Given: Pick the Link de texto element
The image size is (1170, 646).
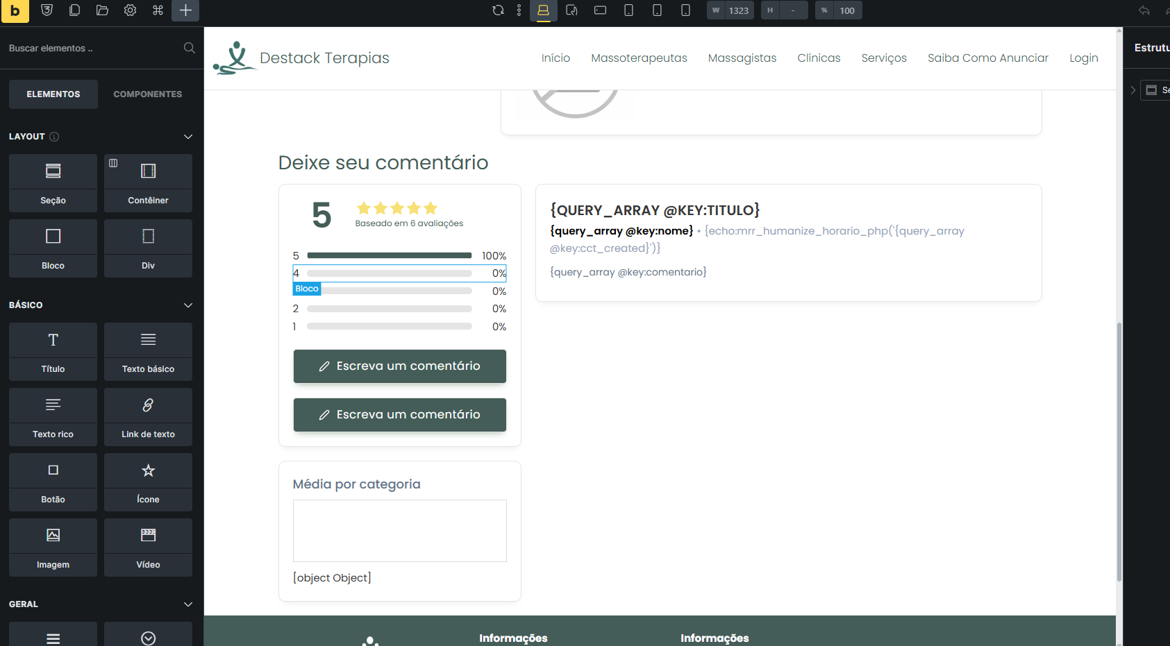Looking at the screenshot, I should click(x=148, y=418).
